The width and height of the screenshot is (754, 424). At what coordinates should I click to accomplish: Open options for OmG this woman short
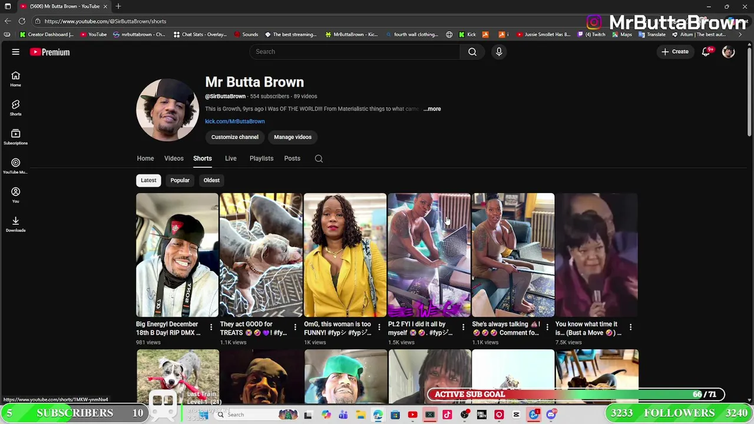pyautogui.click(x=379, y=327)
